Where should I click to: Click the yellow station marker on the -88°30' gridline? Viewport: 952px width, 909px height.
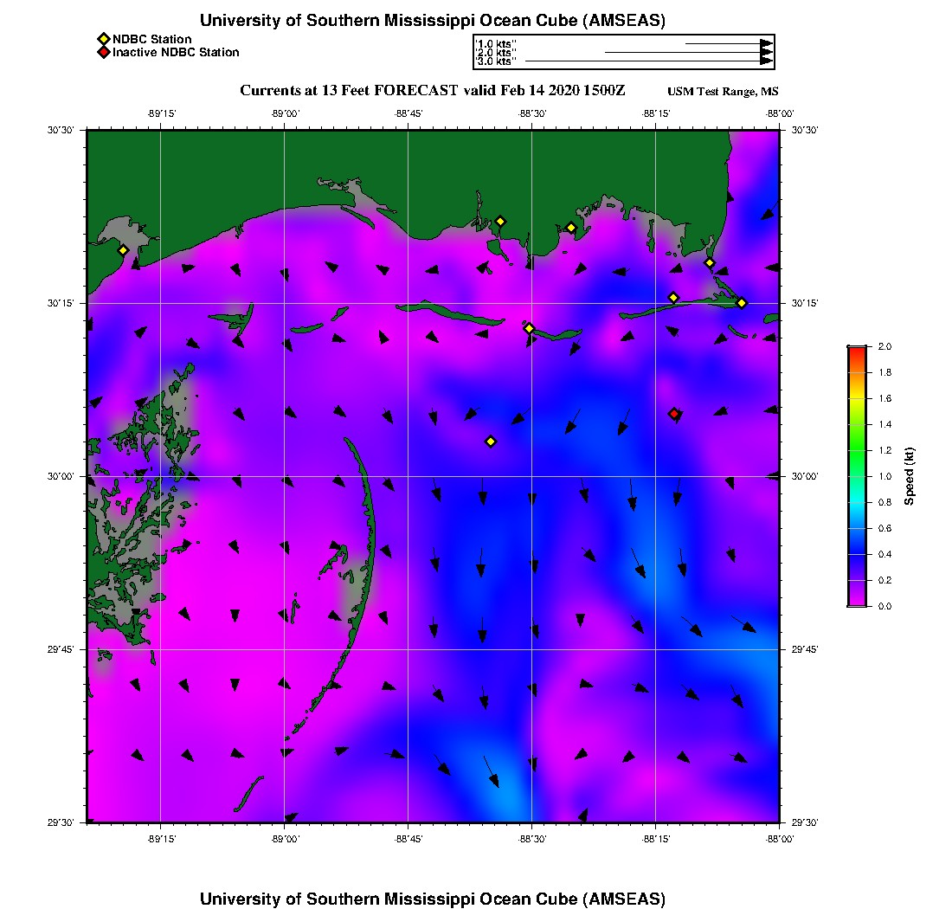(530, 328)
